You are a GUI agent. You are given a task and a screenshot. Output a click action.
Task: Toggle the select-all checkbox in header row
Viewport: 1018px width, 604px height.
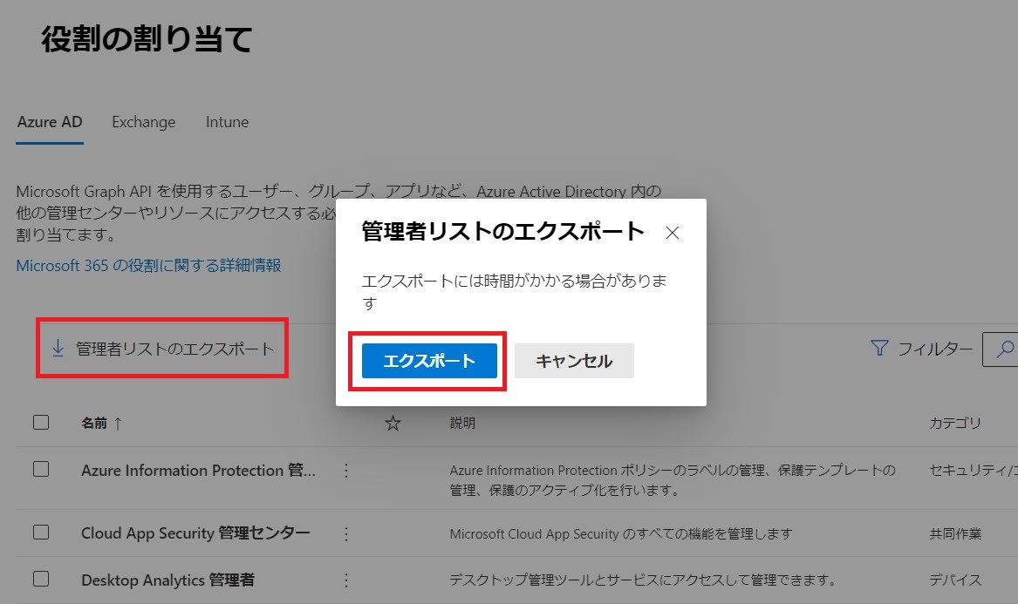tap(41, 423)
